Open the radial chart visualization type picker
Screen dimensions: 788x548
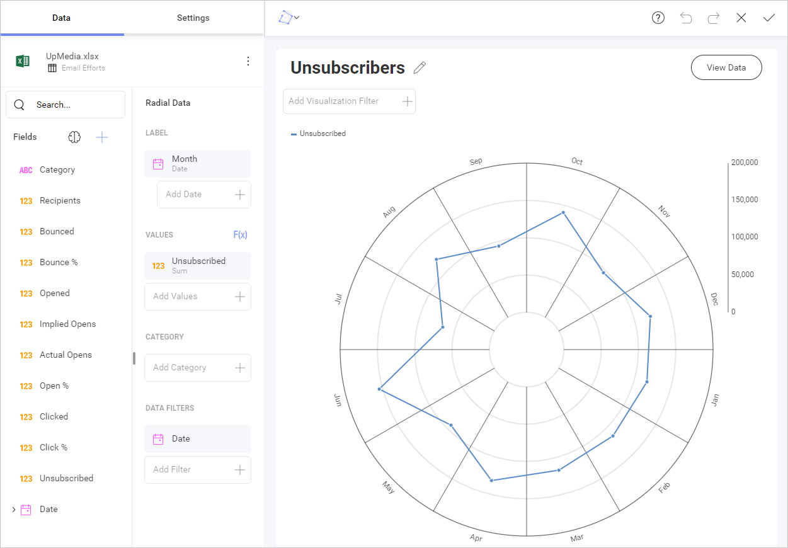tap(288, 18)
